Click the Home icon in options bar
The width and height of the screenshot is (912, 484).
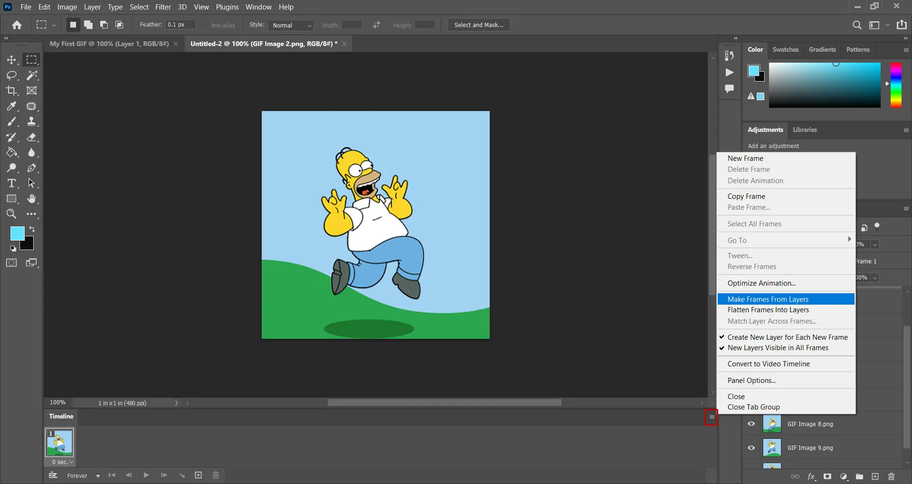(x=17, y=25)
